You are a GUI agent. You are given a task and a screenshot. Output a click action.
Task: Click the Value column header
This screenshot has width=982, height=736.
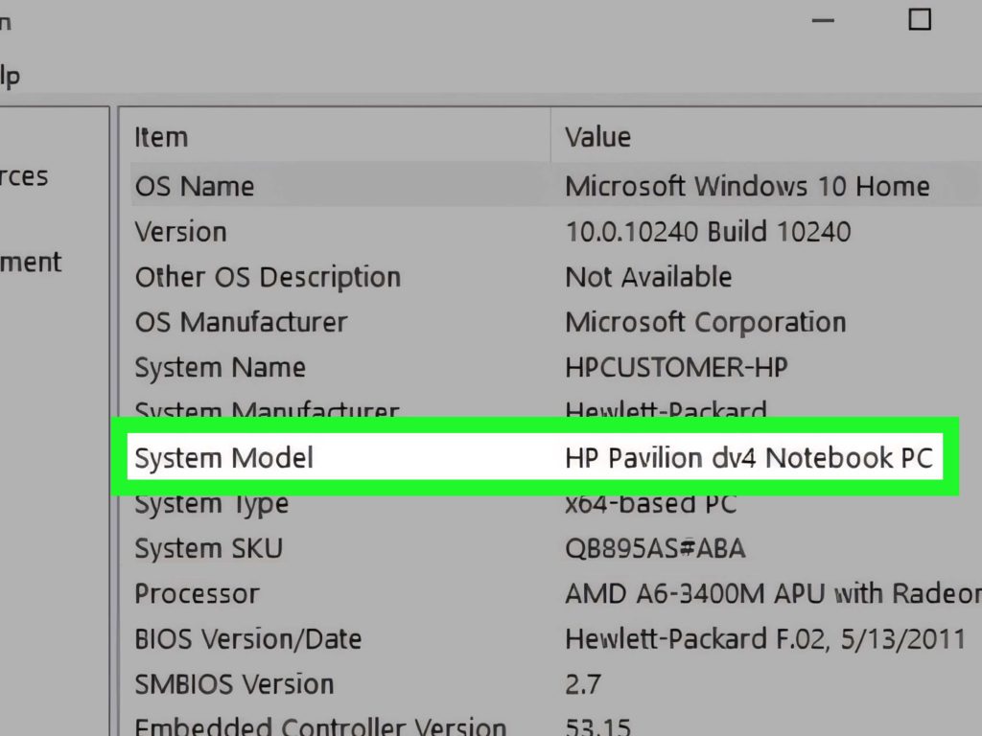click(x=597, y=137)
